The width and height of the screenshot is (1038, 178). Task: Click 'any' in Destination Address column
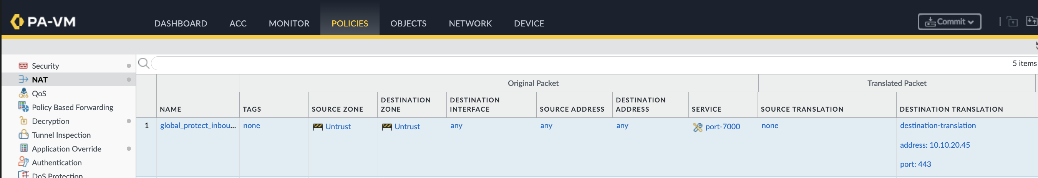622,126
